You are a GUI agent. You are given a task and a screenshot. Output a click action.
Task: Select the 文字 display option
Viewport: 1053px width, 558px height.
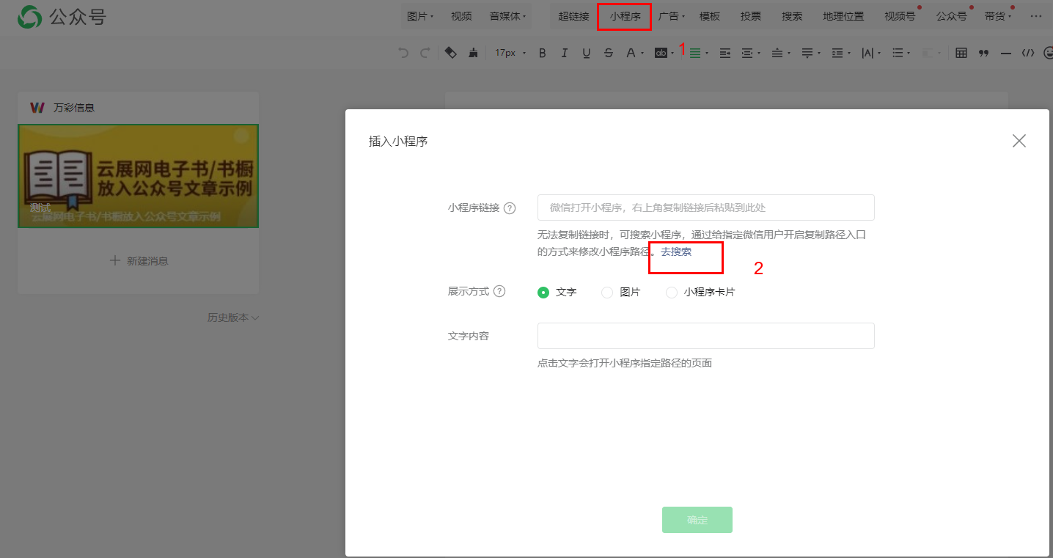[543, 292]
